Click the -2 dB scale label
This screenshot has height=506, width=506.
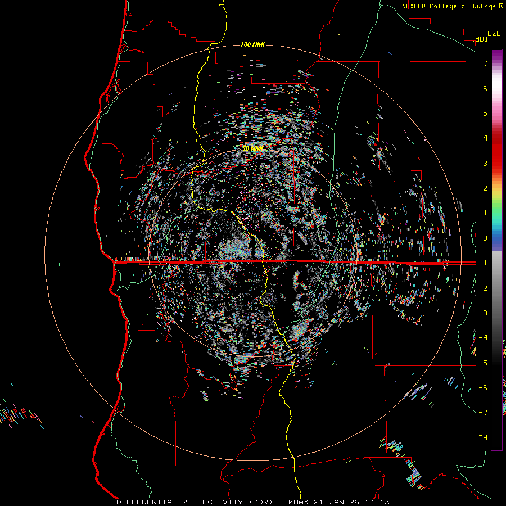[483, 288]
